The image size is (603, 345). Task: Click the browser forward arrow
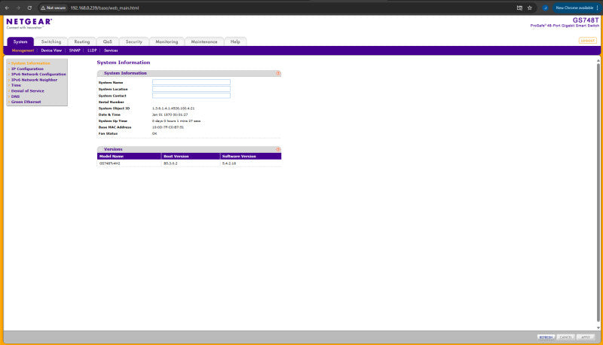pos(18,8)
